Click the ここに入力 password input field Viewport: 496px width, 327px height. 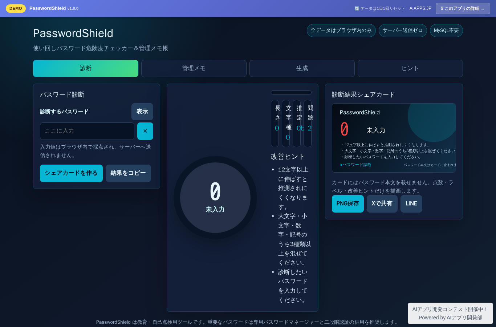(x=87, y=131)
